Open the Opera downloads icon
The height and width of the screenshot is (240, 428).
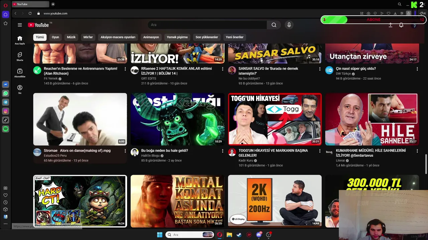(395, 13)
